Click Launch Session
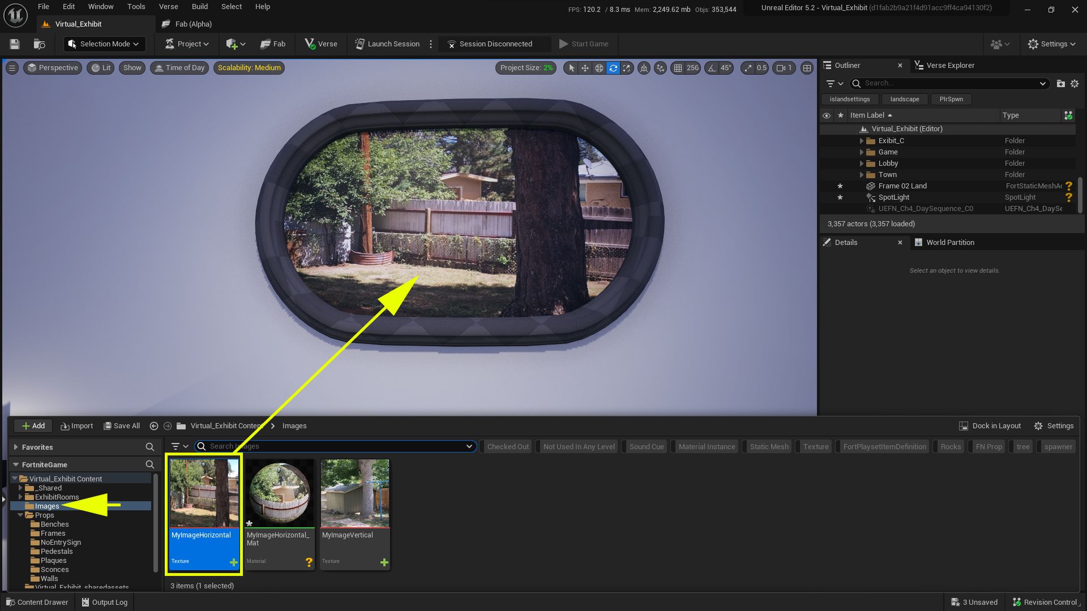 point(387,44)
